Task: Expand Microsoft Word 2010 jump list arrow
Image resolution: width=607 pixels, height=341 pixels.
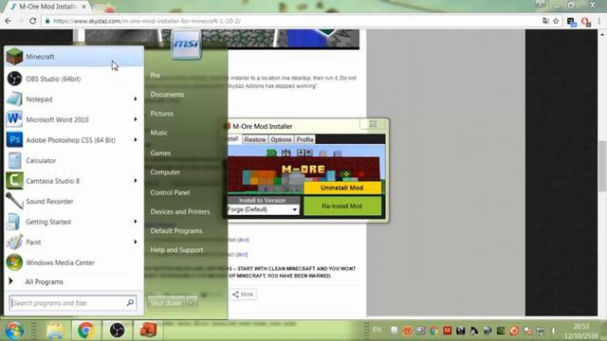Action: point(136,119)
